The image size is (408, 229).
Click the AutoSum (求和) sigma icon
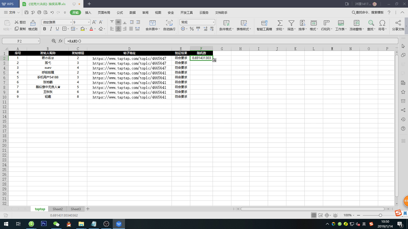point(280,23)
